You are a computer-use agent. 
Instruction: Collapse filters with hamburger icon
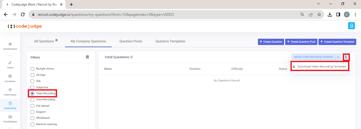point(87,57)
